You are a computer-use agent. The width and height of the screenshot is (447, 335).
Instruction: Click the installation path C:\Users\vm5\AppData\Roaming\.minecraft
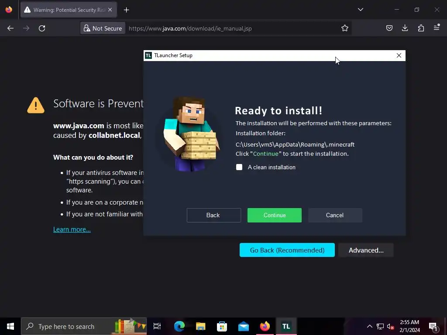pos(295,144)
